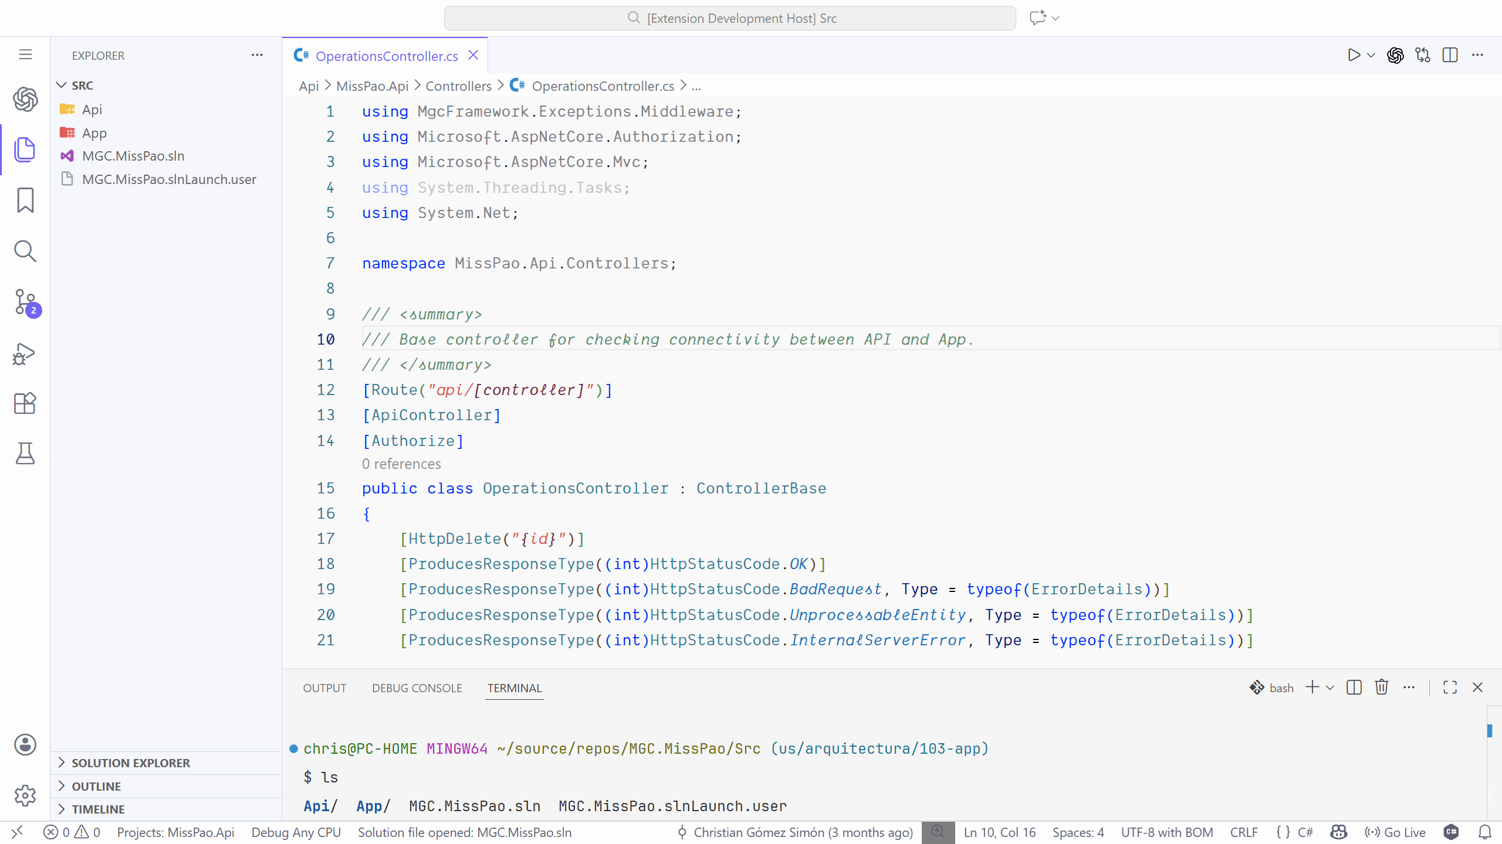This screenshot has width=1502, height=844.
Task: Open the Source Control view
Action: (x=25, y=302)
